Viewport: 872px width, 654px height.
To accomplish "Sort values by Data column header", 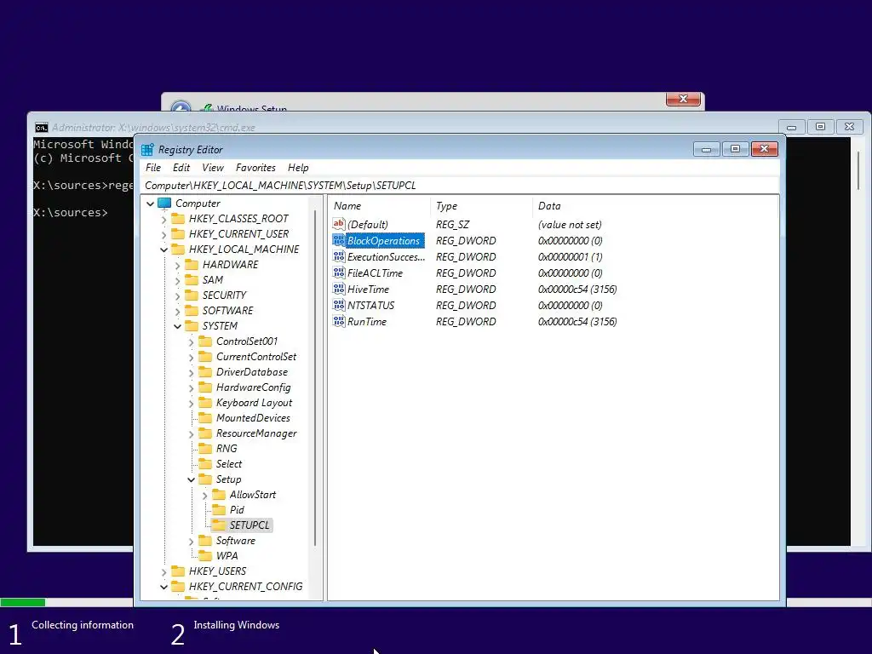I will [655, 206].
